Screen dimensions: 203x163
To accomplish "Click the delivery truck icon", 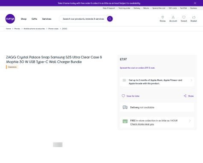I will click(x=125, y=107).
